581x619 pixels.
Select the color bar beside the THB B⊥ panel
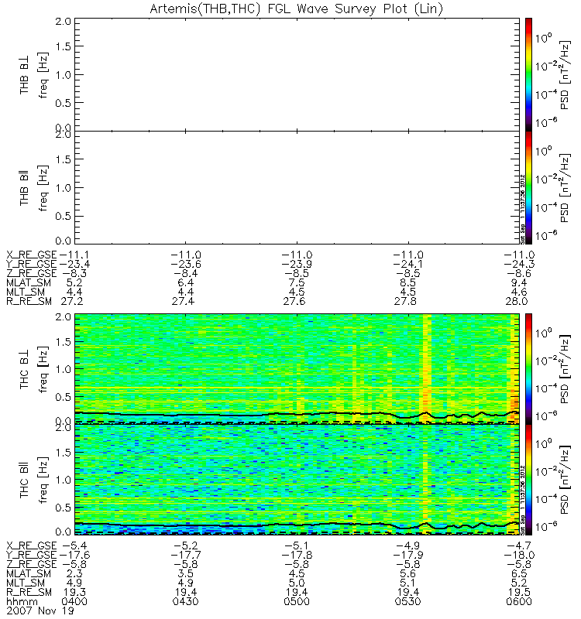tap(528, 74)
